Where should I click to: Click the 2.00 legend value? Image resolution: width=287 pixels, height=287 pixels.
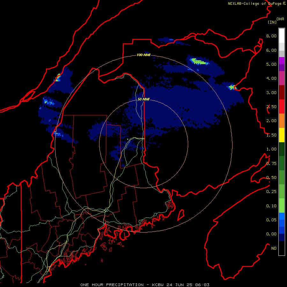(271, 121)
